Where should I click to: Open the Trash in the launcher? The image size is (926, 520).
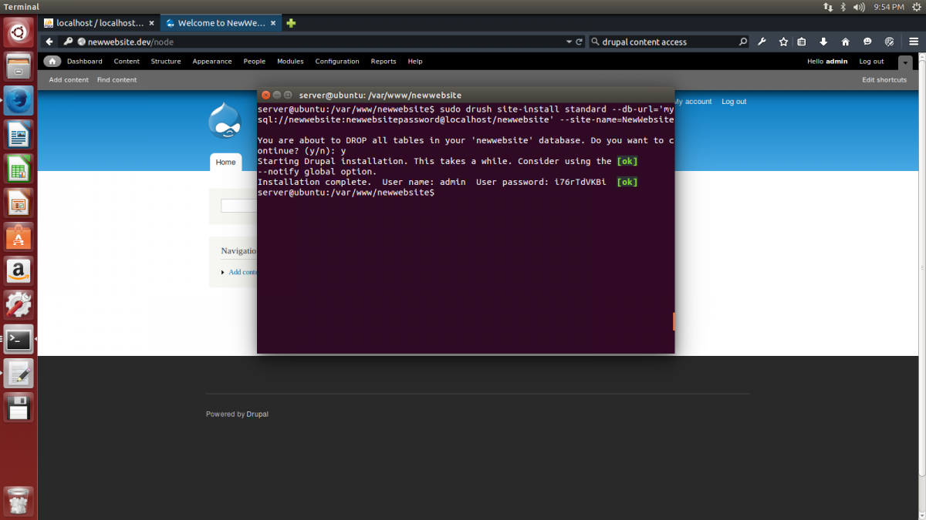[19, 501]
